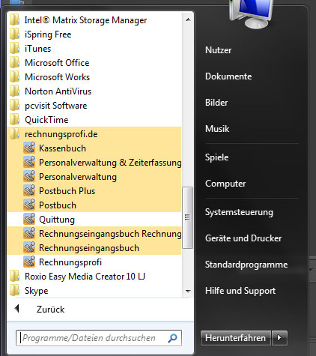The image size is (316, 356).
Task: Click the icon next to plain Postbuch
Action: 29,205
